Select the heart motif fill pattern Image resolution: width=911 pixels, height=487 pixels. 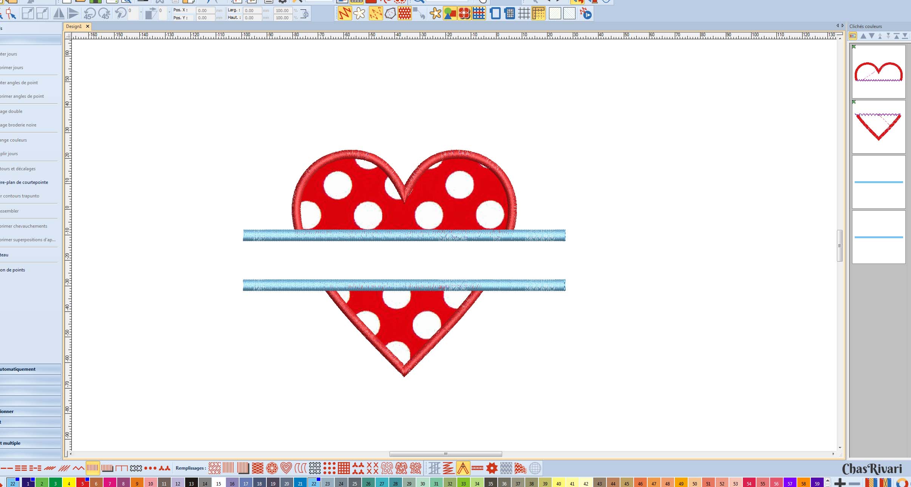click(286, 468)
